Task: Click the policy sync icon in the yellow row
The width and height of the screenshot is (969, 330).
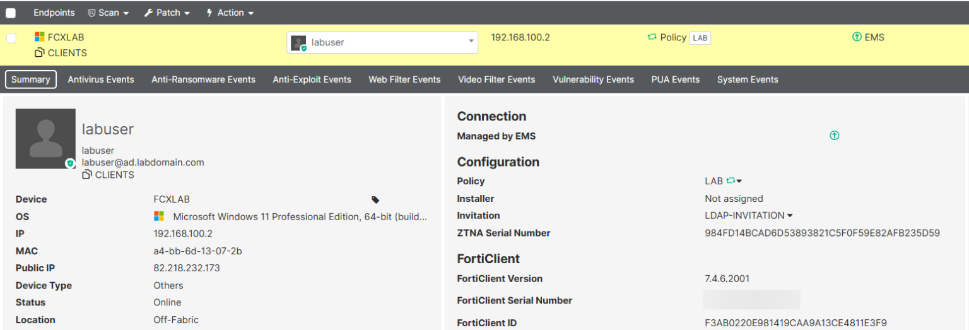Action: [652, 37]
